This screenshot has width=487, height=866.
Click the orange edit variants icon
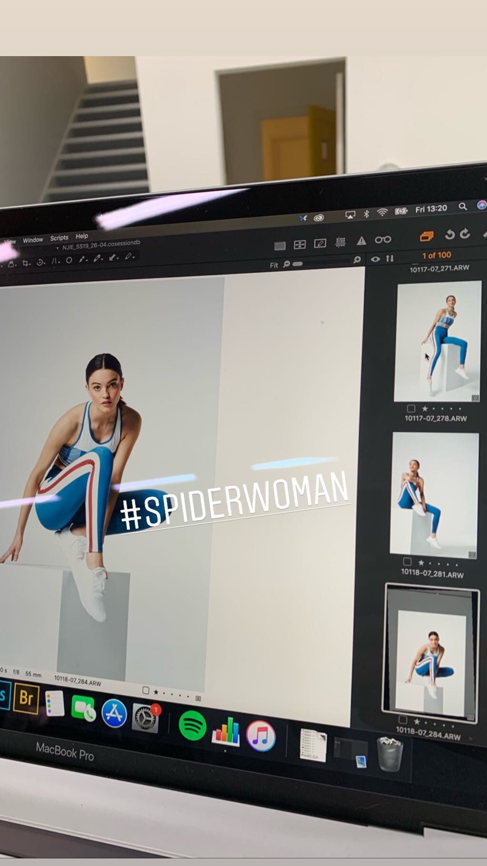[x=427, y=236]
